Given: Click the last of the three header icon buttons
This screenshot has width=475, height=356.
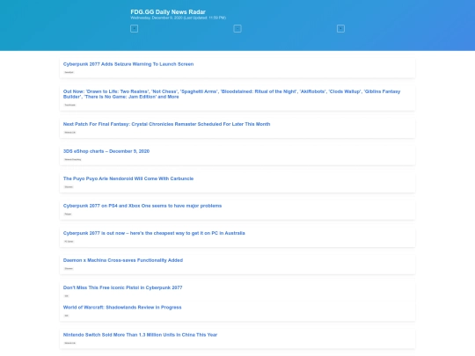Looking at the screenshot, I should pos(340,28).
